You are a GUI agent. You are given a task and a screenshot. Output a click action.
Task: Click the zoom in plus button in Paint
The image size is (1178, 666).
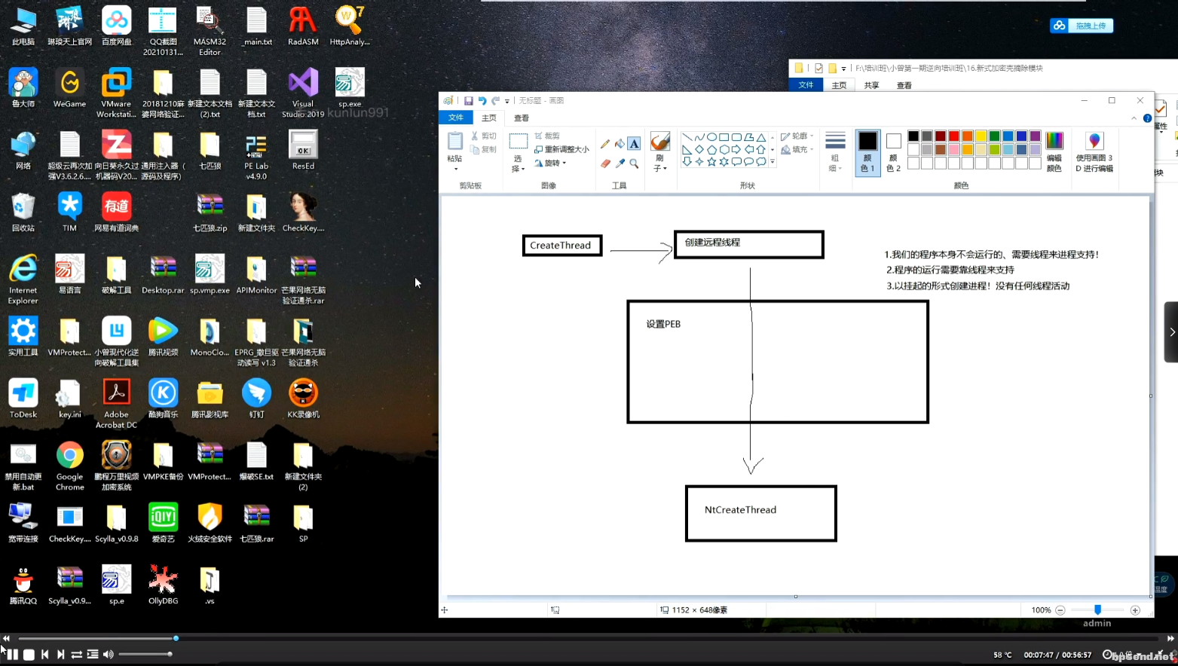[1136, 610]
